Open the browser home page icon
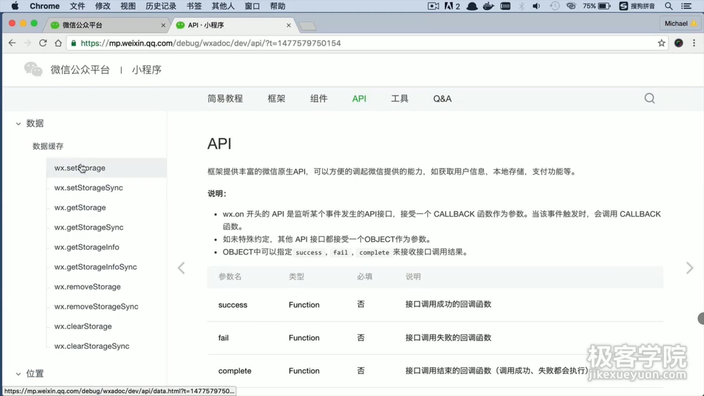 pos(58,43)
